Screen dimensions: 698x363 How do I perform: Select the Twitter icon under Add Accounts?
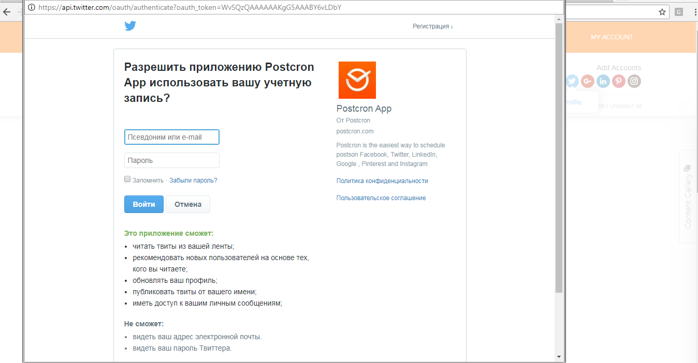572,81
